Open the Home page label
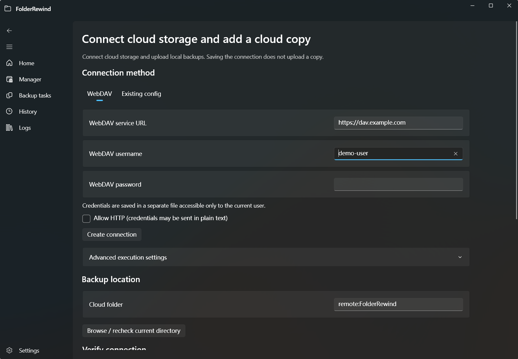Image resolution: width=518 pixels, height=359 pixels. point(26,63)
